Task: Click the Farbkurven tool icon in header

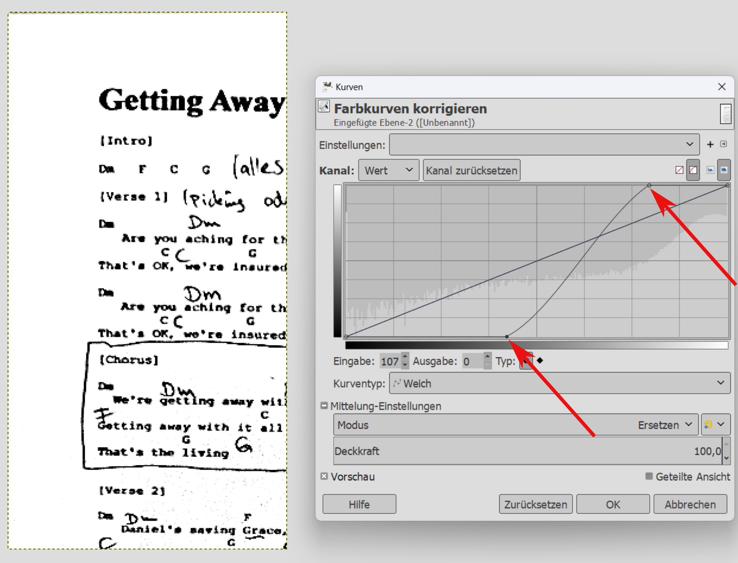Action: click(x=324, y=107)
